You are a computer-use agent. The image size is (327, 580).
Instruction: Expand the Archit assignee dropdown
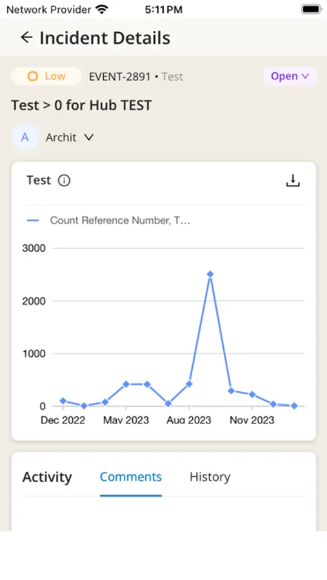click(x=70, y=137)
